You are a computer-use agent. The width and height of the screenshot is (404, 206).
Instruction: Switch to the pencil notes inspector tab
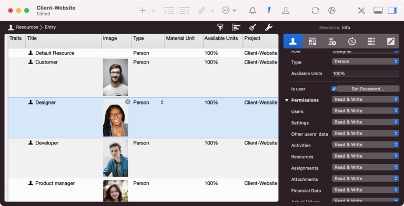(x=391, y=41)
